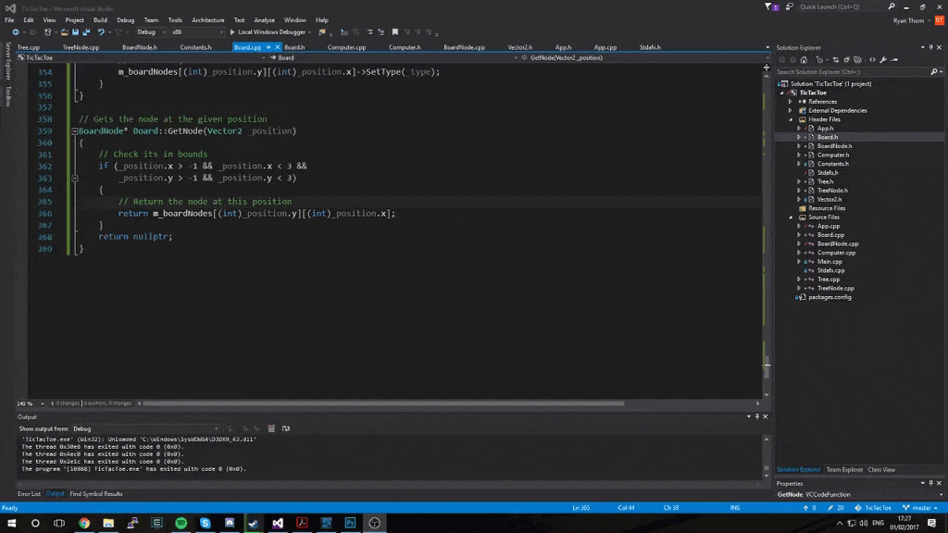Click the Undo toolbar icon
This screenshot has height=533, width=948.
pos(101,32)
